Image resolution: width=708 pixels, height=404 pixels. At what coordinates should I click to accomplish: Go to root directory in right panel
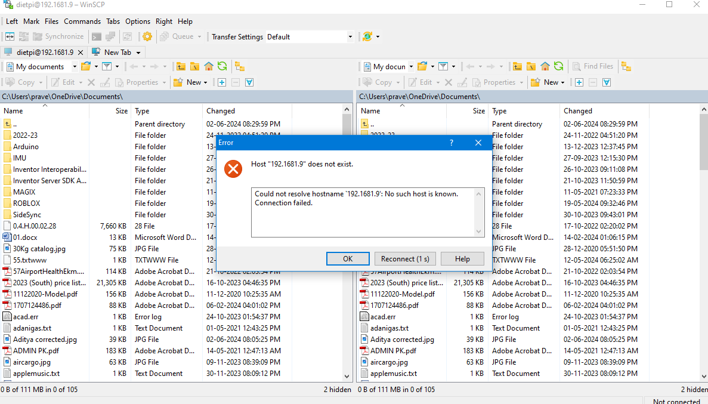[531, 66]
